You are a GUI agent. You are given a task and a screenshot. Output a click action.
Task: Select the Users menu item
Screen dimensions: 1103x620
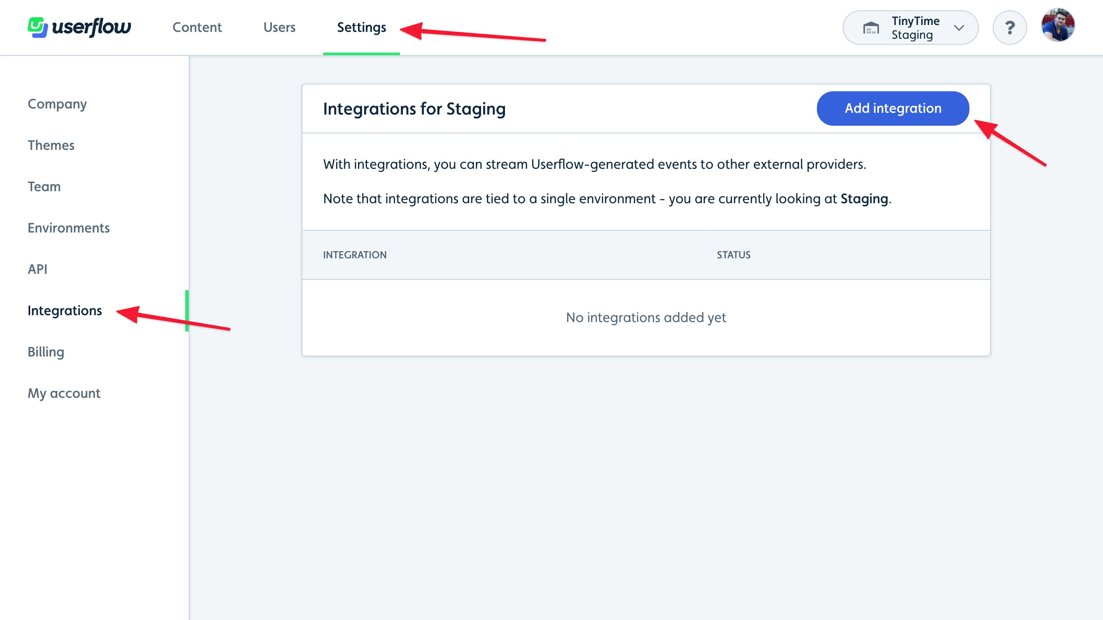(280, 28)
